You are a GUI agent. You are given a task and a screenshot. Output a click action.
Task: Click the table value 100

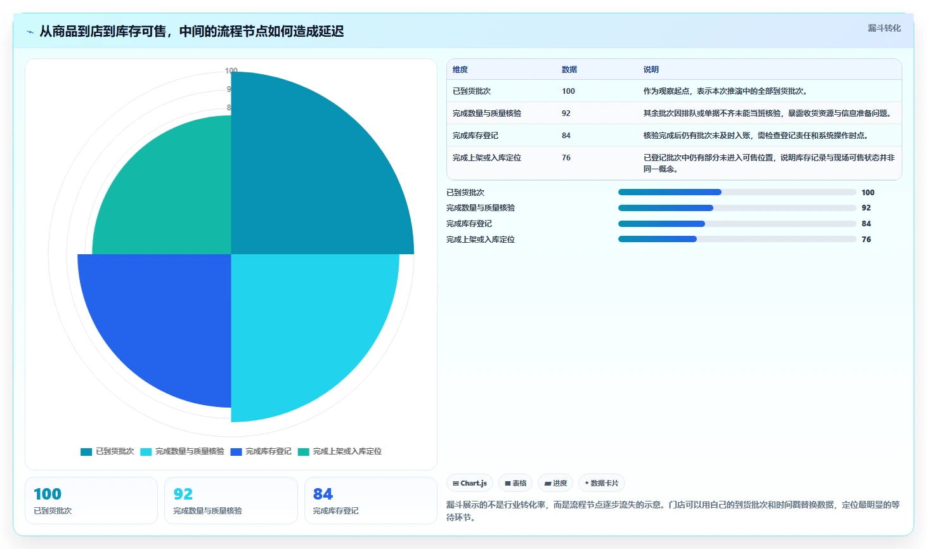568,91
